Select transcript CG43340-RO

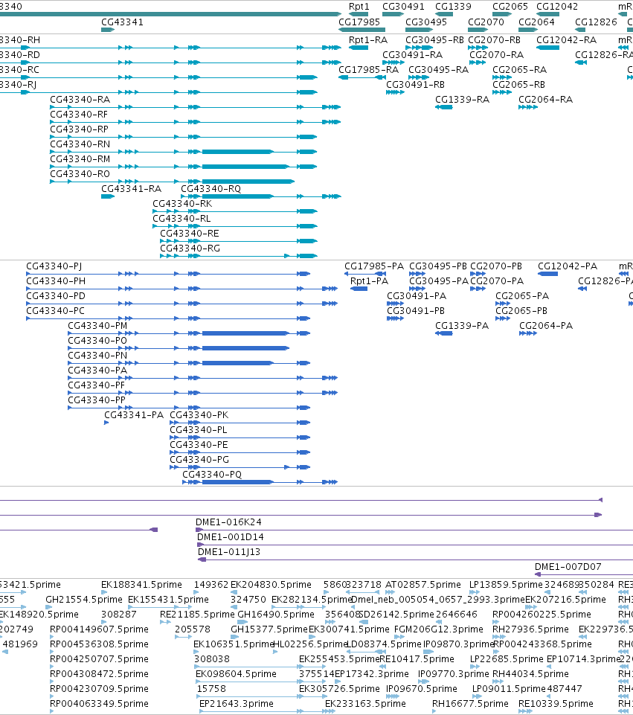[80, 174]
